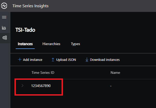156x108 pixels.
Task: Click the Name column header
Action: click(115, 73)
